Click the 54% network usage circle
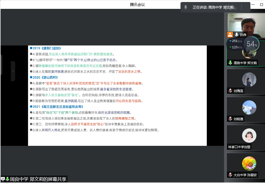This screenshot has height=183, width=265. coord(252,44)
